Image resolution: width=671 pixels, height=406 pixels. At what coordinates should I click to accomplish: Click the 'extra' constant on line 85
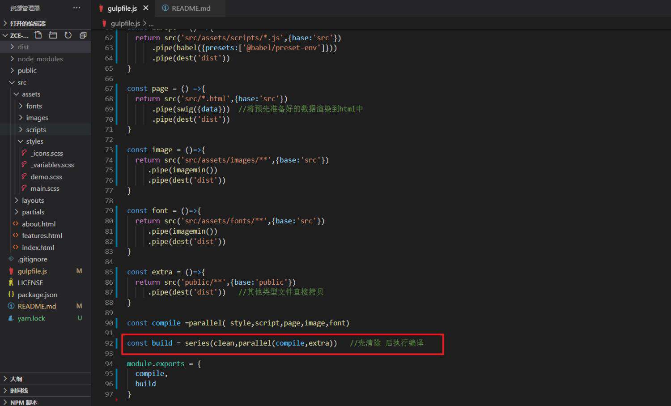[162, 272]
